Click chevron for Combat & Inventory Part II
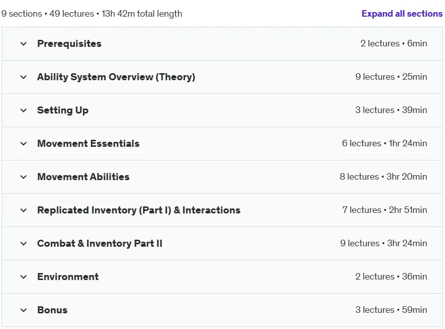Image resolution: width=445 pixels, height=329 pixels. coord(24,243)
